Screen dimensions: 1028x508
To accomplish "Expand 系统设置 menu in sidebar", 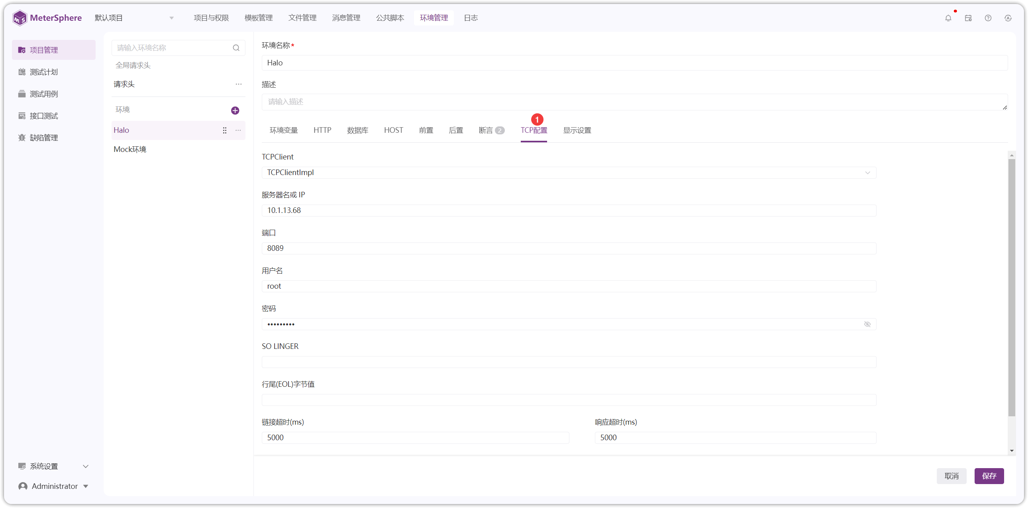I will 54,466.
